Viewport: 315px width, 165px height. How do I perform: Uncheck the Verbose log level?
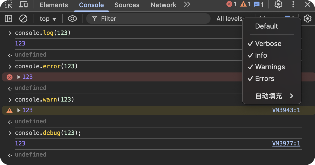tap(268, 44)
